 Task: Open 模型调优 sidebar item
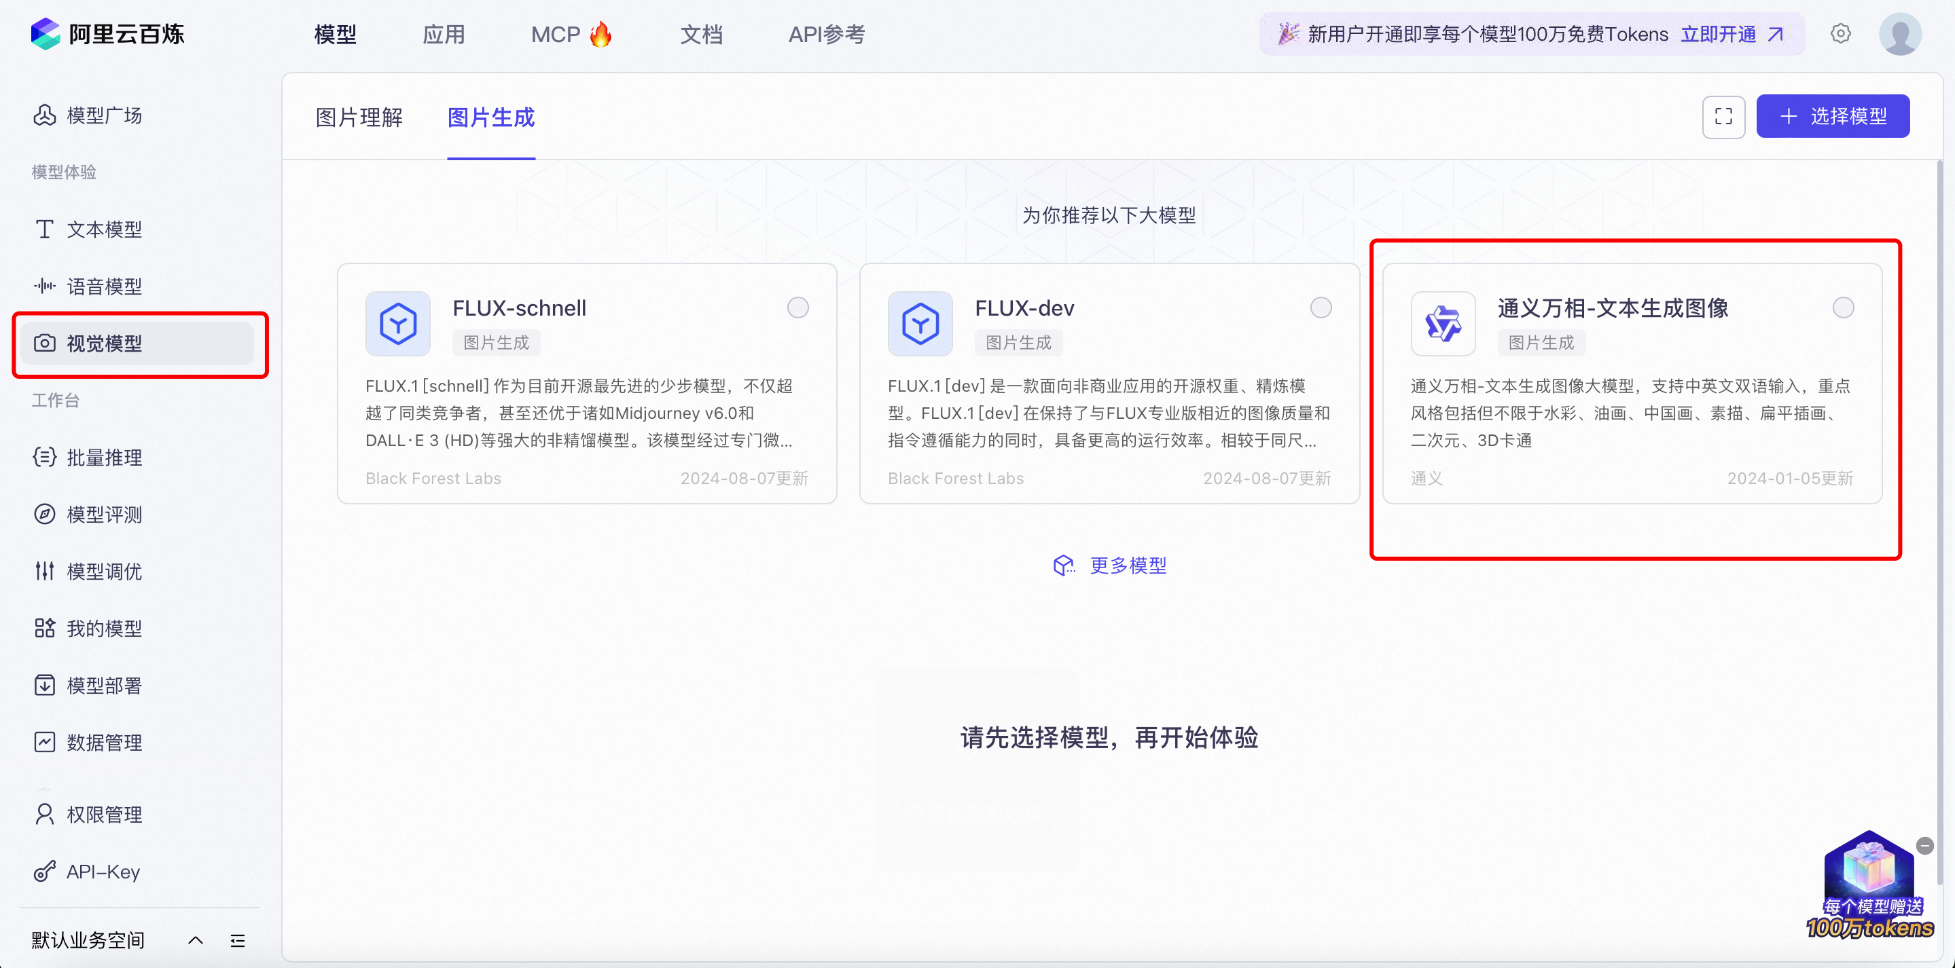[104, 572]
